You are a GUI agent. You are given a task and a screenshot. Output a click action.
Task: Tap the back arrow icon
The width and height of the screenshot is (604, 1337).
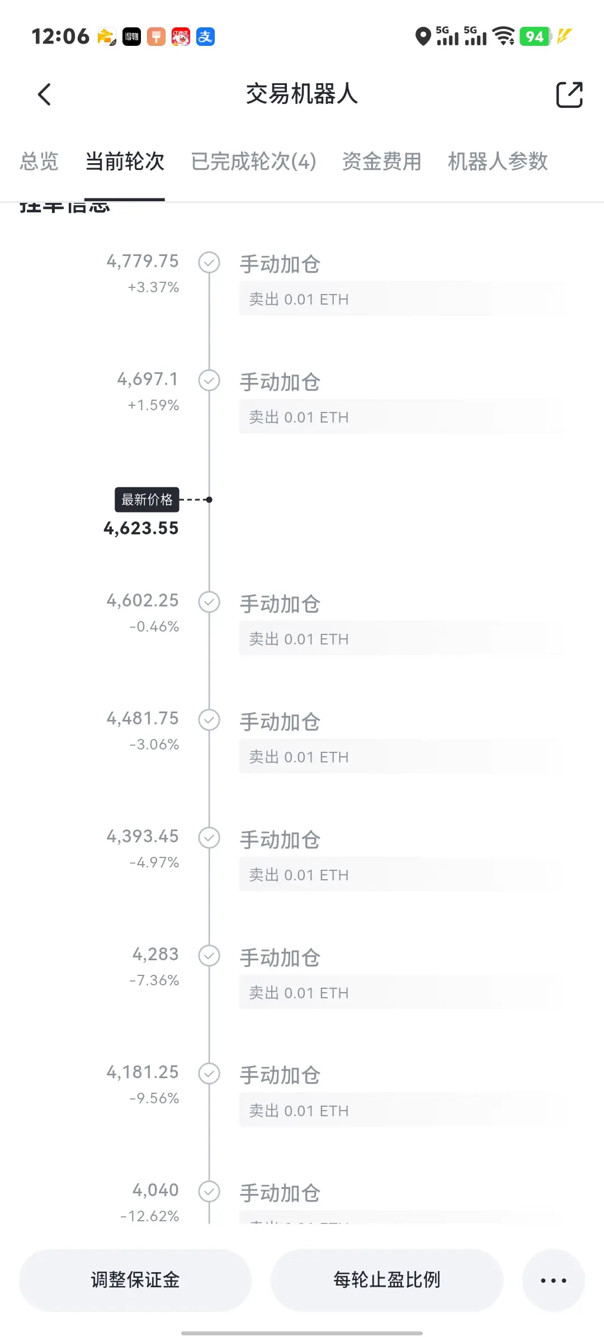point(44,94)
